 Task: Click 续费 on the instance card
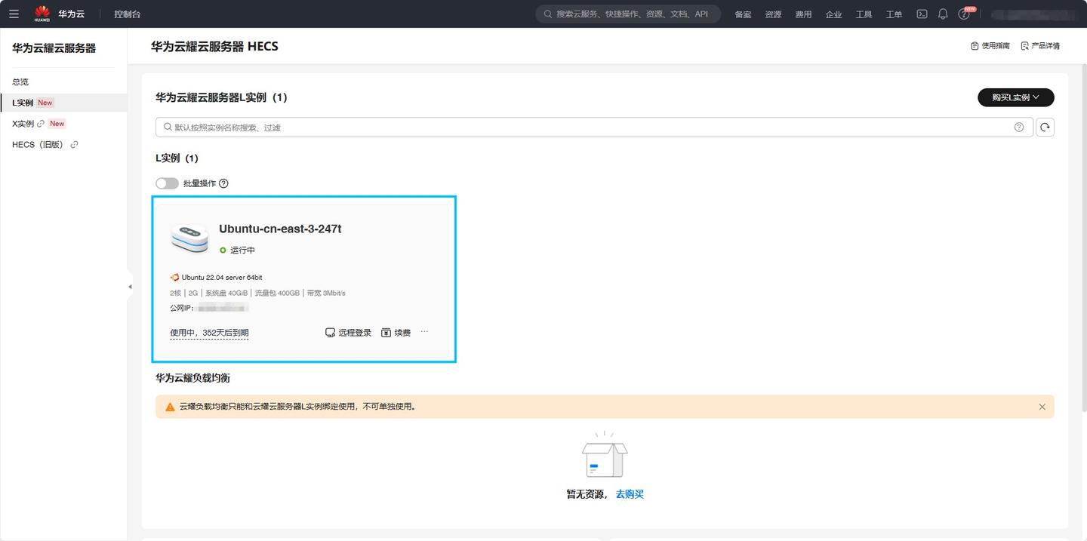[x=396, y=333]
